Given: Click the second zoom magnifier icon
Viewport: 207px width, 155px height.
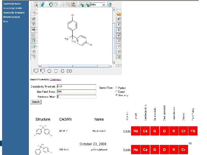Looking at the screenshot, I should click(x=87, y=5).
